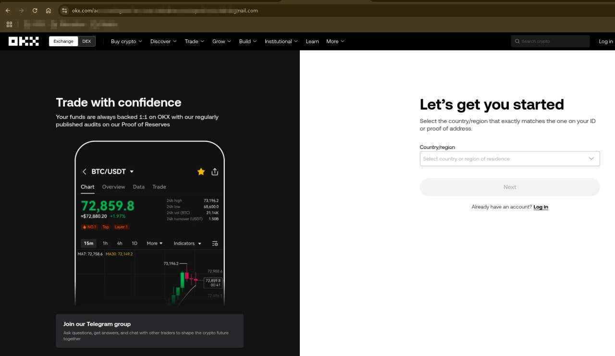Click the browser address bar URL

coord(165,11)
